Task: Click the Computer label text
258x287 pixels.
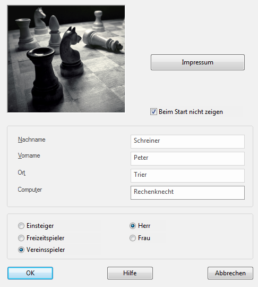Action: [x=30, y=190]
